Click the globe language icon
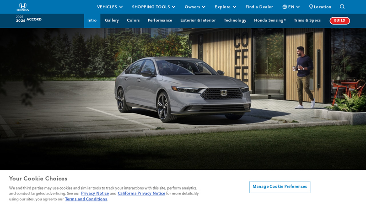The width and height of the screenshot is (366, 205). coord(285,7)
